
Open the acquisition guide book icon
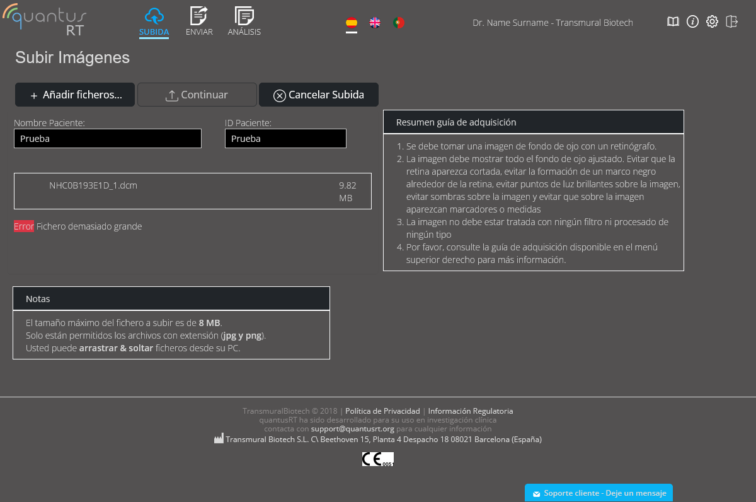[x=673, y=22]
